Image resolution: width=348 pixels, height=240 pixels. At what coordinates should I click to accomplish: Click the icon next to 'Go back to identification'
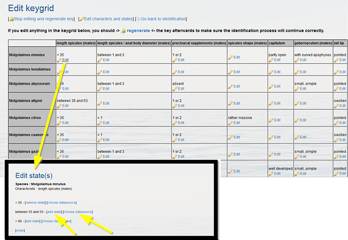(x=138, y=19)
